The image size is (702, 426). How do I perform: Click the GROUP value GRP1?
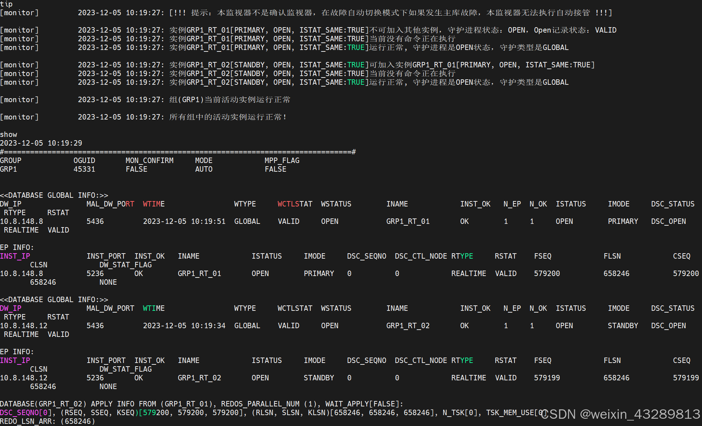(9, 169)
